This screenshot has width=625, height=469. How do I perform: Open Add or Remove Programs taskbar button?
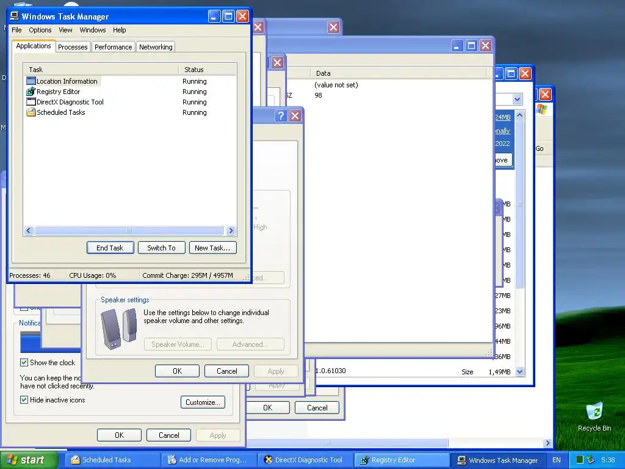(x=208, y=460)
